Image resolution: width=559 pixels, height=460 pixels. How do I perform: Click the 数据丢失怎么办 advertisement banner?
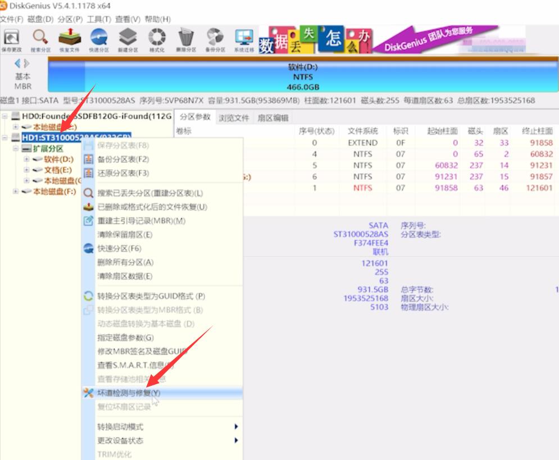click(x=315, y=39)
